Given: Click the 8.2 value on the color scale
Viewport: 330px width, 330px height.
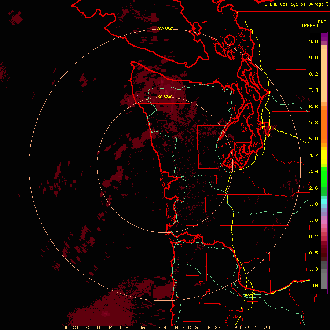Looking at the screenshot, I should (313, 74).
